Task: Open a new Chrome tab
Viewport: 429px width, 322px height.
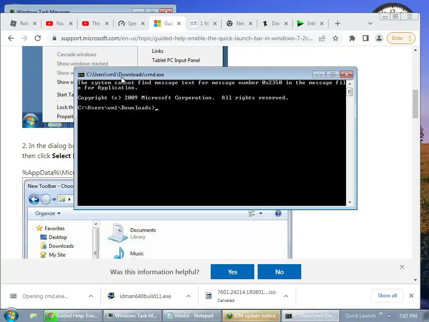Action: [338, 23]
